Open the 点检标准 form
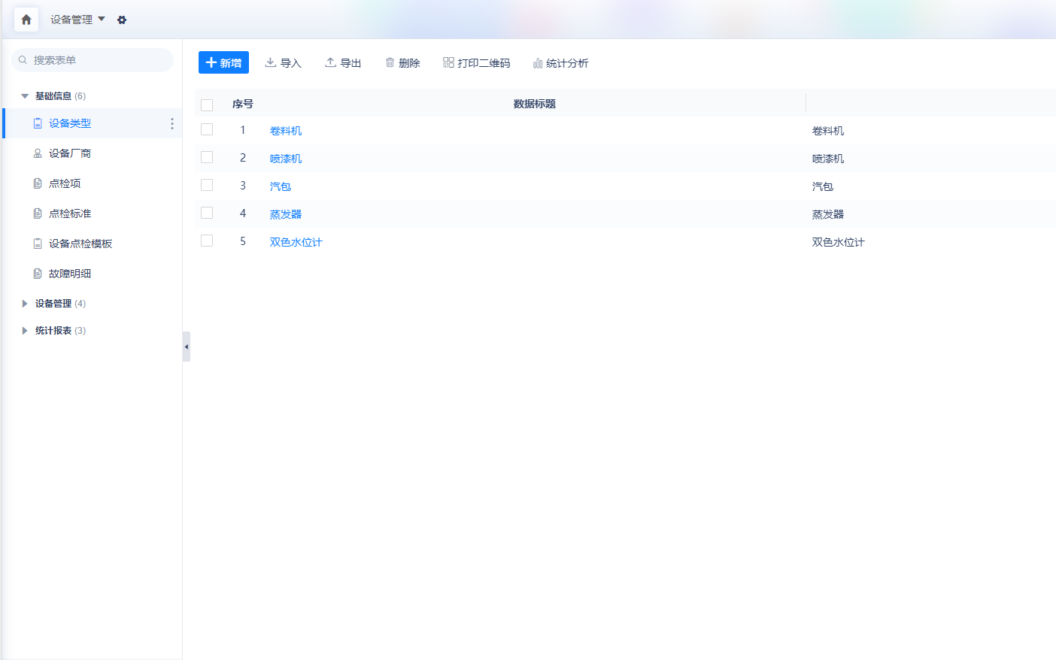The width and height of the screenshot is (1056, 660). [70, 213]
